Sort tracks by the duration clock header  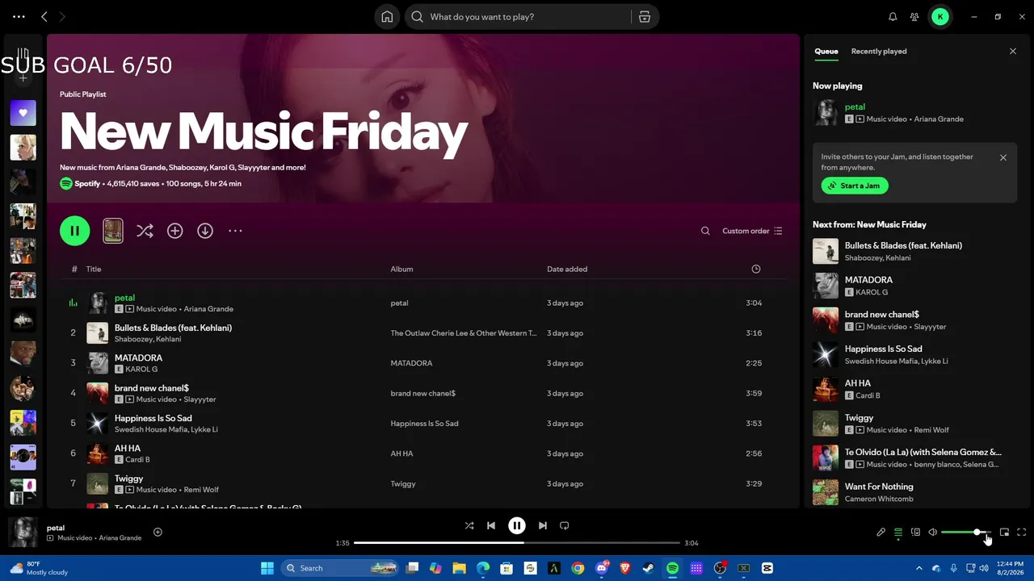(x=756, y=269)
